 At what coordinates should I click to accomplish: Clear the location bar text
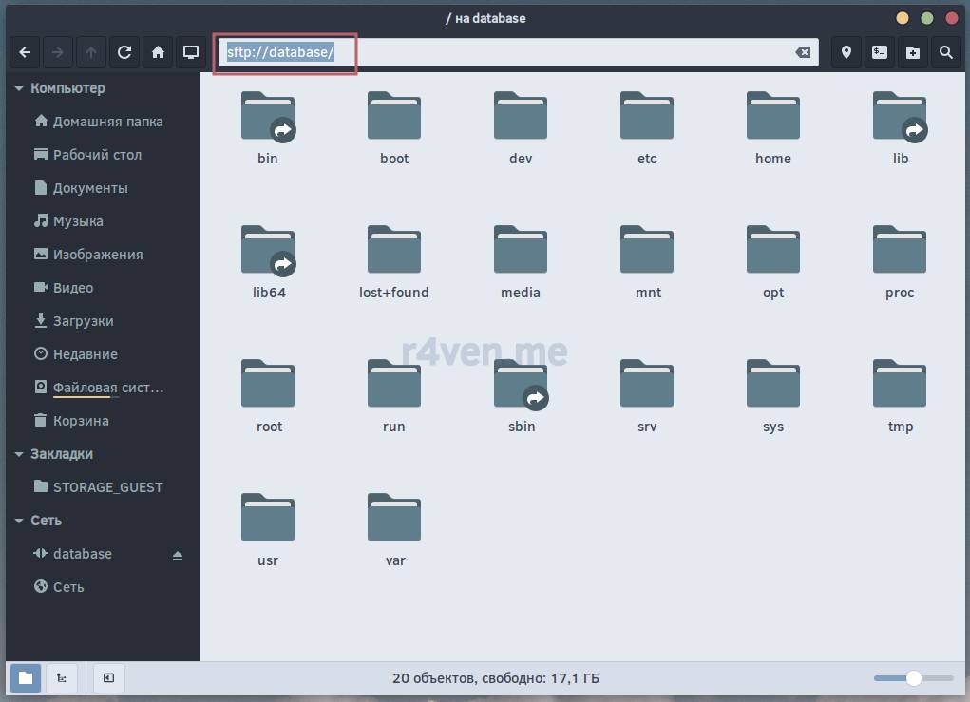click(803, 52)
